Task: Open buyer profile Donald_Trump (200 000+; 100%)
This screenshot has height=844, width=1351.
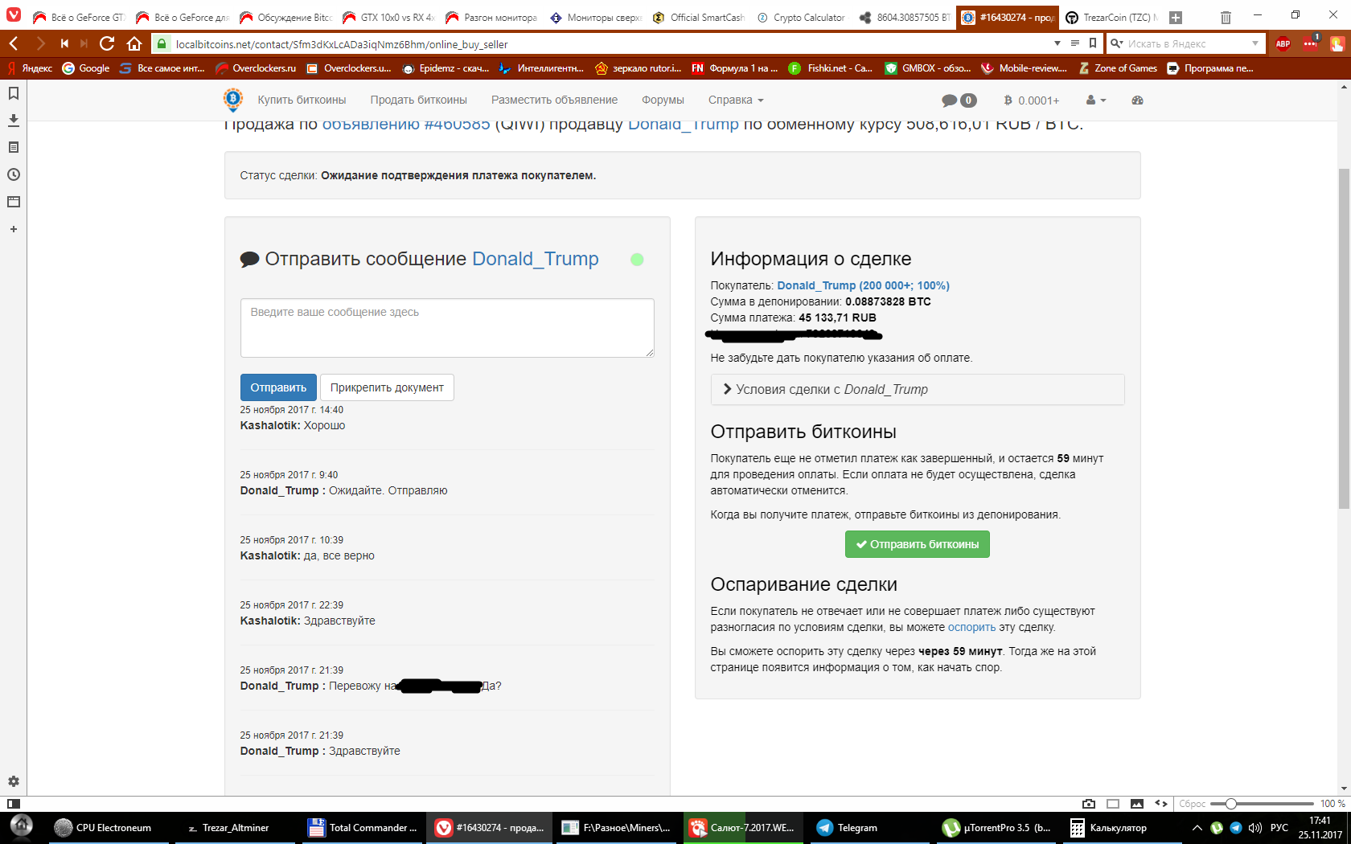Action: (863, 285)
